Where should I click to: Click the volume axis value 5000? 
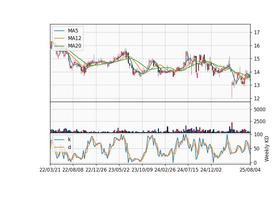pyautogui.click(x=259, y=110)
